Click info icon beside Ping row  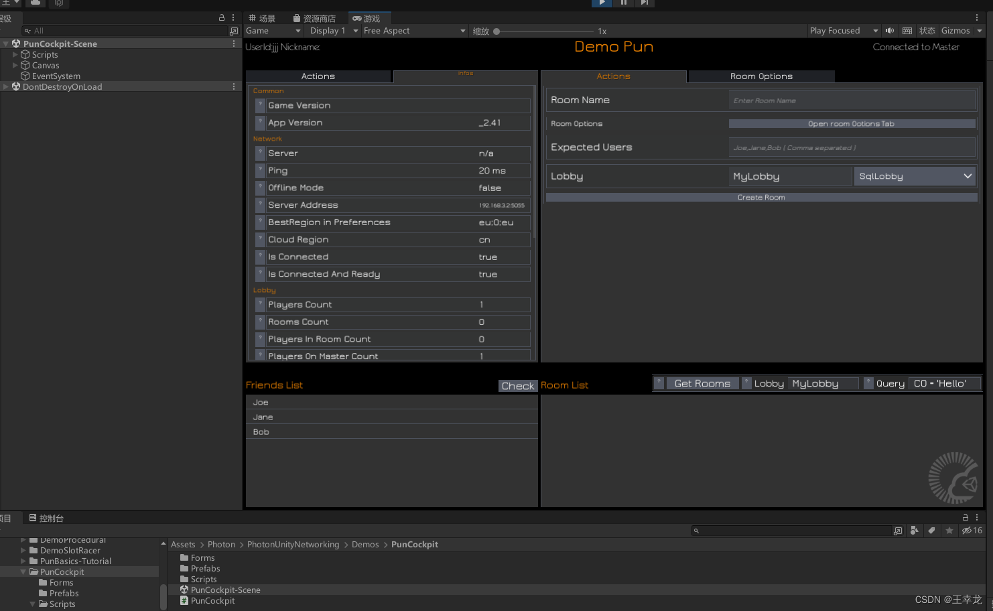[x=261, y=171]
